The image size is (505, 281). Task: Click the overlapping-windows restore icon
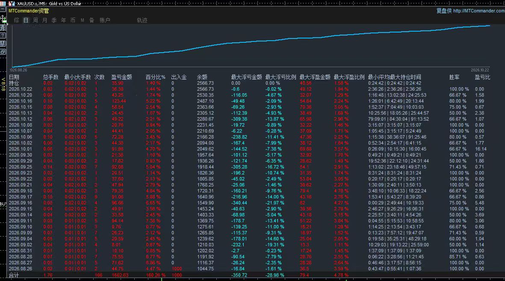coord(3,52)
